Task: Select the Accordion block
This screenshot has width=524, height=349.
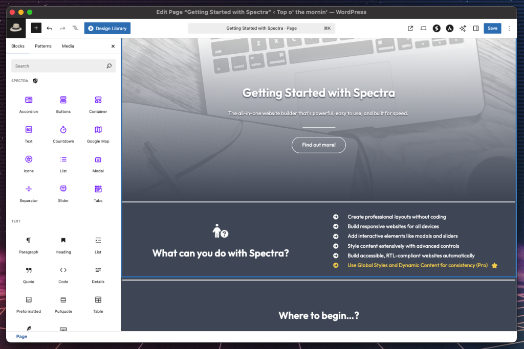Action: tap(29, 104)
